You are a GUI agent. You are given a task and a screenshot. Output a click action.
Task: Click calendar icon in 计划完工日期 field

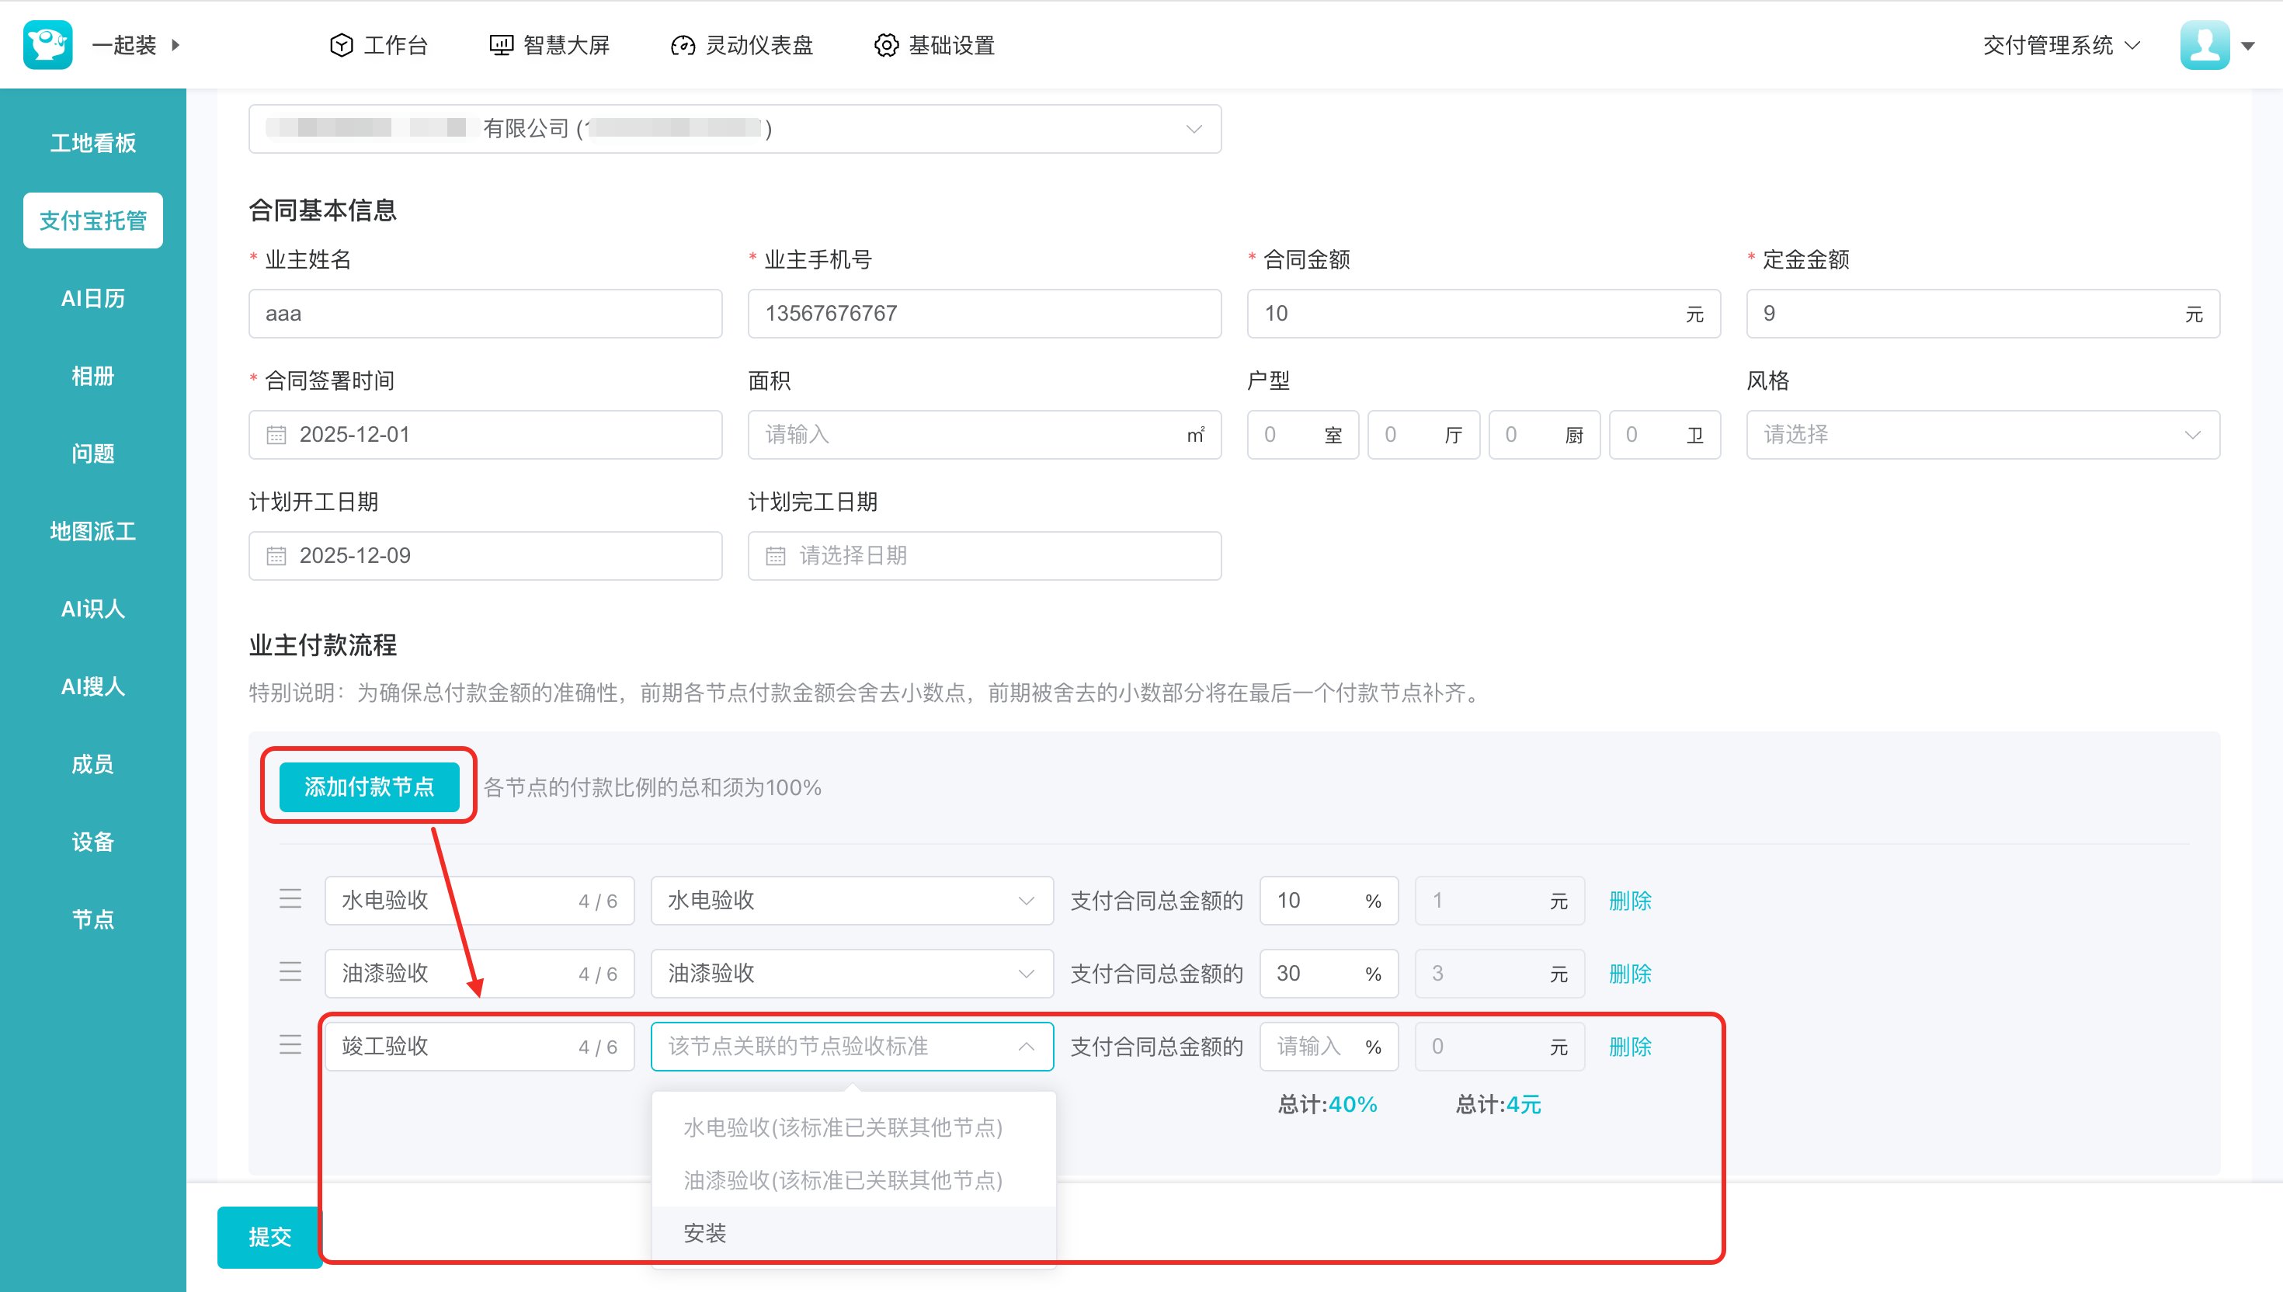776,557
